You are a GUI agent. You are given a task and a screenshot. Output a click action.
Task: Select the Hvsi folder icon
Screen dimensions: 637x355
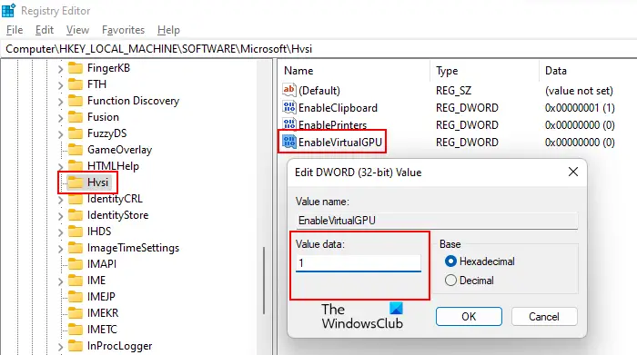tap(76, 182)
